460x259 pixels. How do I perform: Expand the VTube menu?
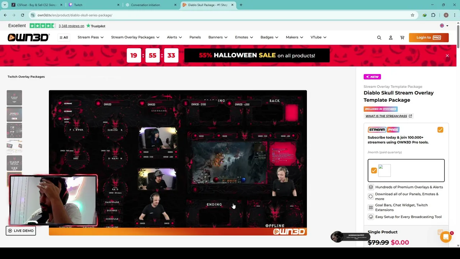tap(318, 37)
